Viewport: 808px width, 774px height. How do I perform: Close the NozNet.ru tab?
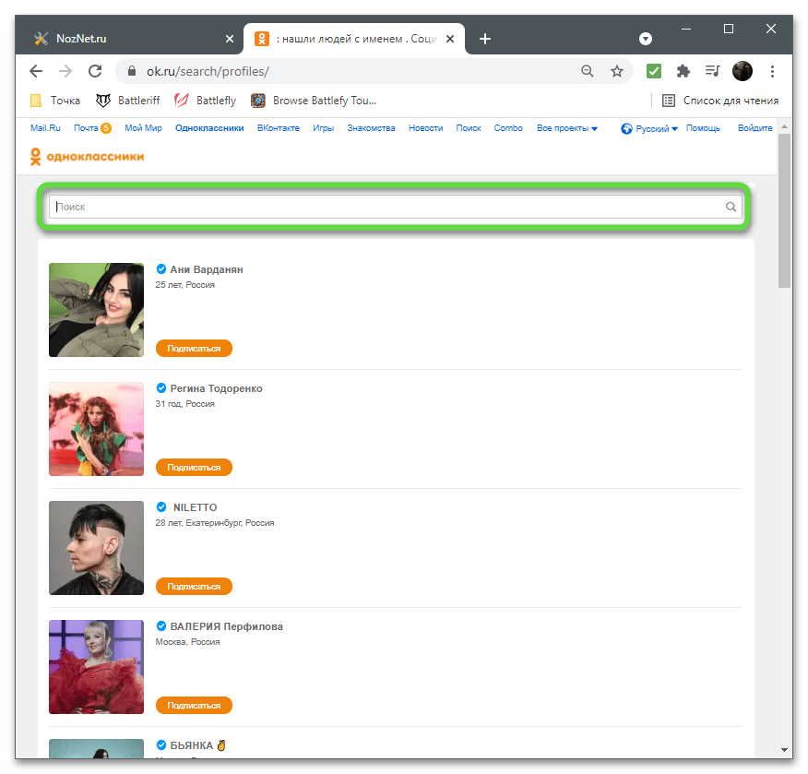click(x=230, y=39)
